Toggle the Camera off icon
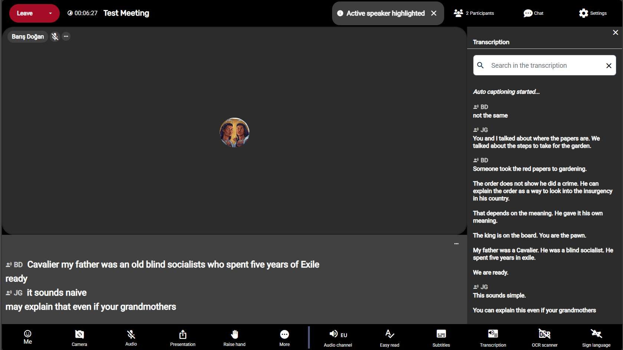The width and height of the screenshot is (623, 350). pos(79,334)
